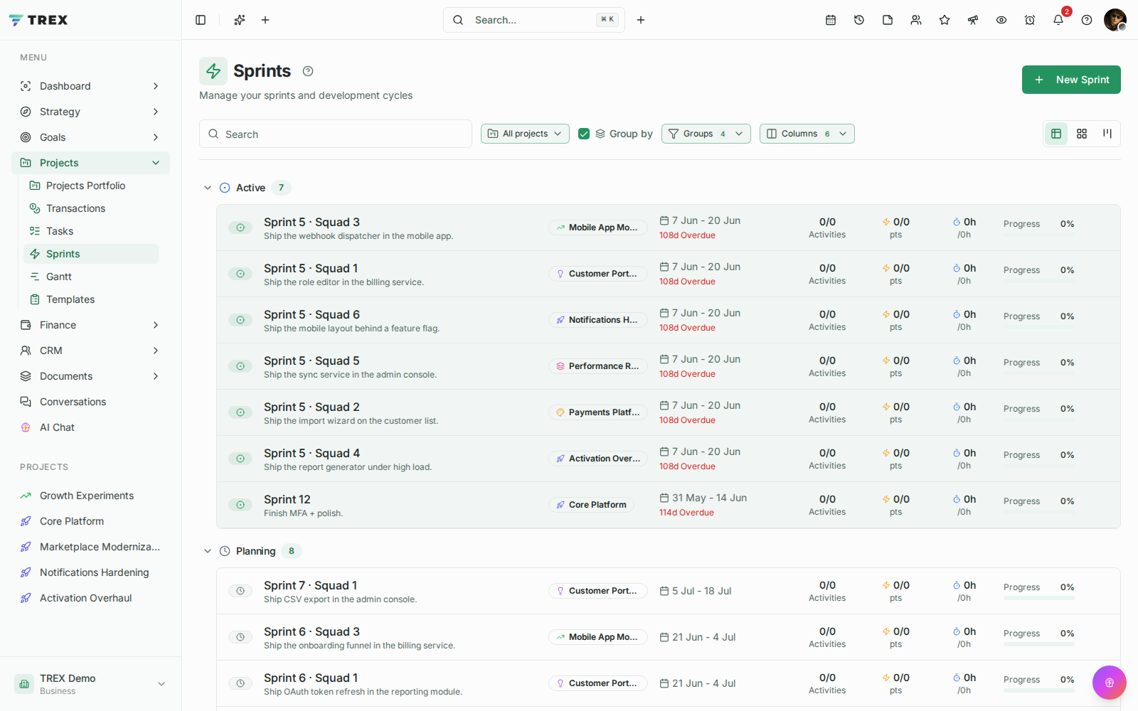The image size is (1138, 711).
Task: Open the Marketplace Moderniza... project
Action: point(91,547)
